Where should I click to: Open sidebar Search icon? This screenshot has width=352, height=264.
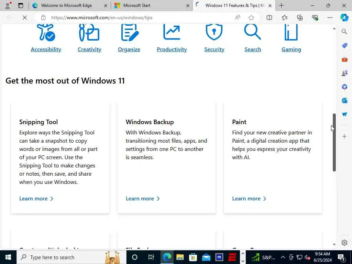[344, 31]
